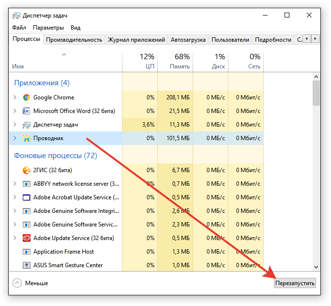Sort by the Диск column header

pyautogui.click(x=211, y=62)
